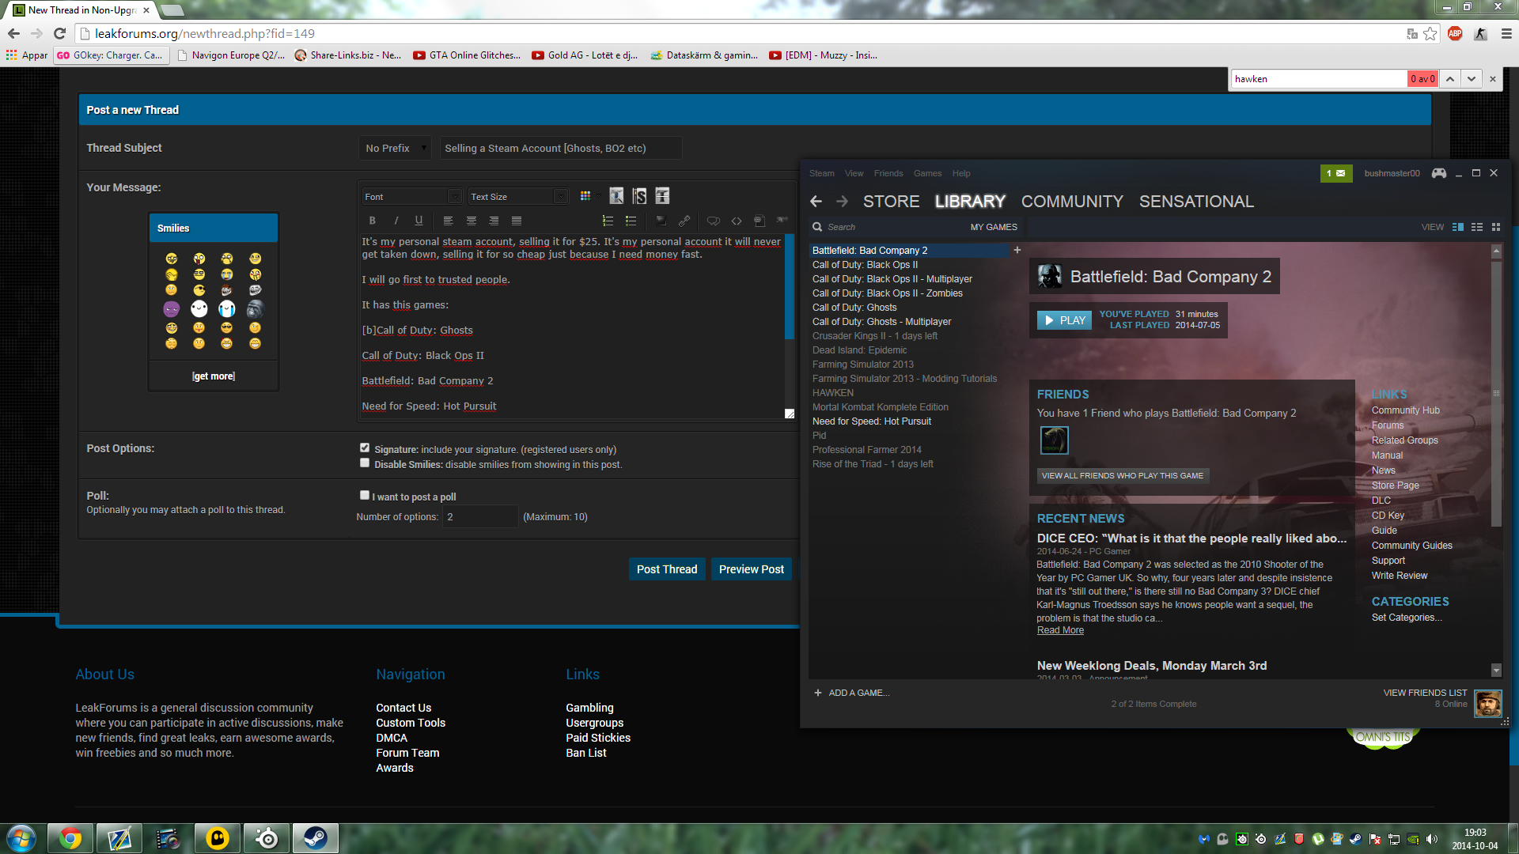Open the No Prefix dropdown

[396, 148]
